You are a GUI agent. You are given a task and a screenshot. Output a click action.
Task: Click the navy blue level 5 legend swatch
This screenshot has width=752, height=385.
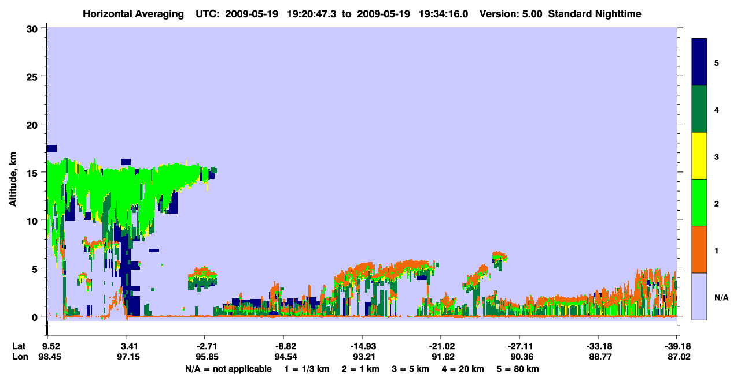[x=699, y=62]
